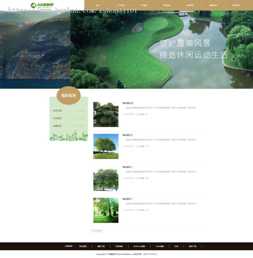Click the views eye icon on 案例展示二
Image resolution: width=253 pixels, height=258 pixels.
(138, 178)
